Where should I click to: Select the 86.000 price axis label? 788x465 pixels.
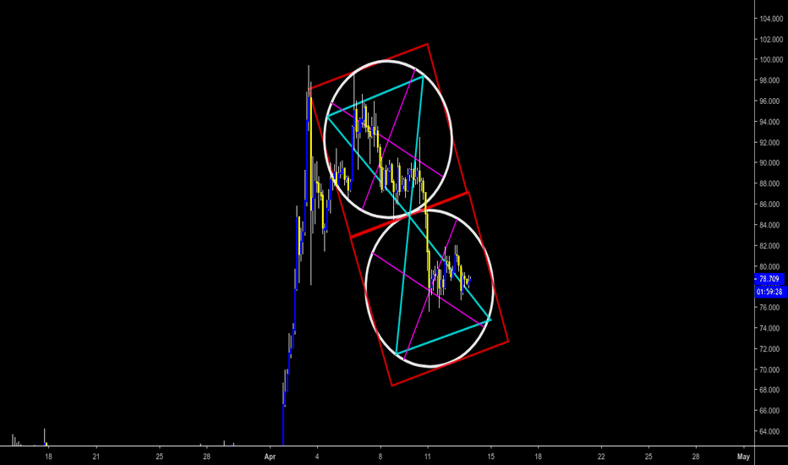pyautogui.click(x=771, y=204)
